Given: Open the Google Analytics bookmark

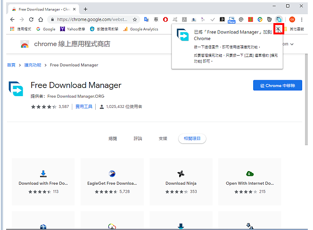Looking at the screenshot, I should click(x=141, y=29).
